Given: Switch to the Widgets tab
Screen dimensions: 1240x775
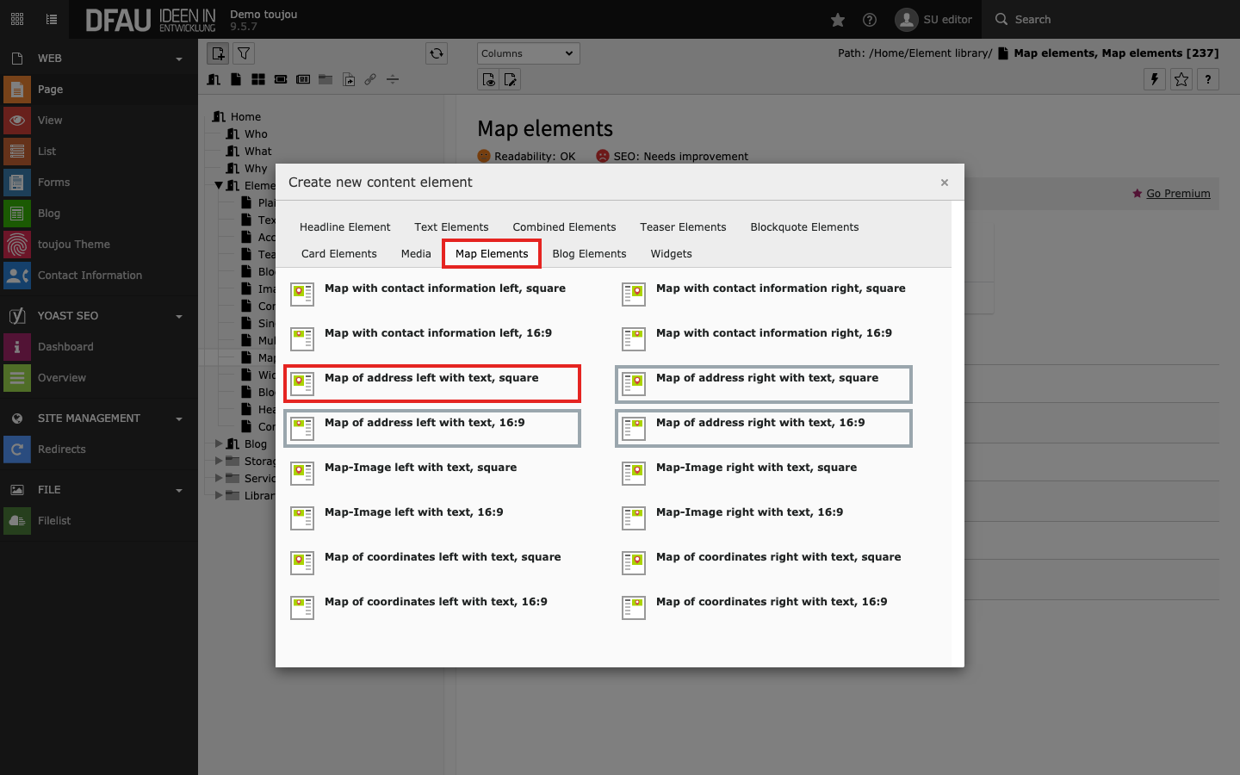Looking at the screenshot, I should click(x=671, y=254).
